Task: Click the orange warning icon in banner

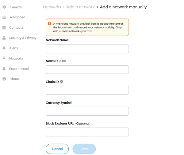Action: coord(50,23)
